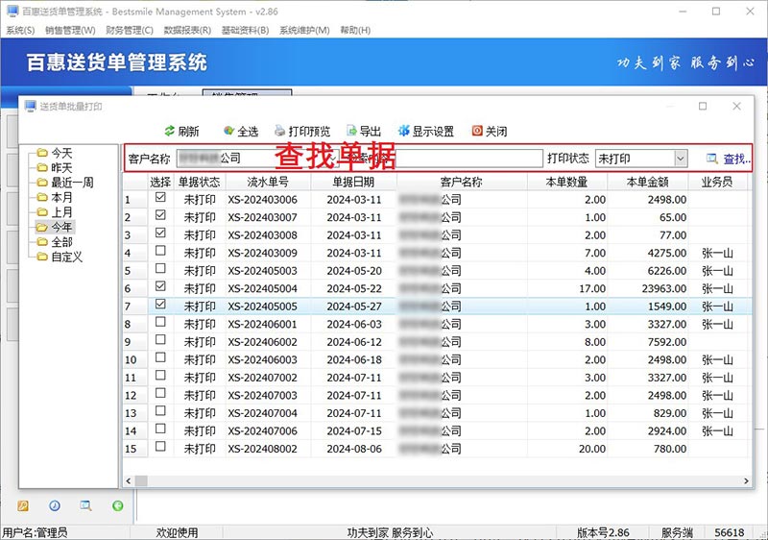Open the 财务管理(C) menu
768x540 pixels.
coord(130,31)
